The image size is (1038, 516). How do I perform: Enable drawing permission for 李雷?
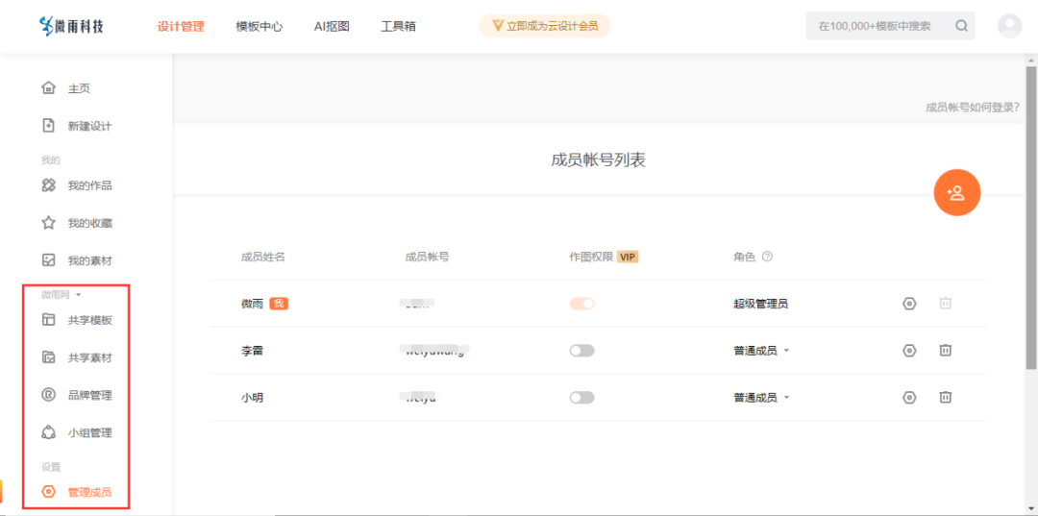581,351
